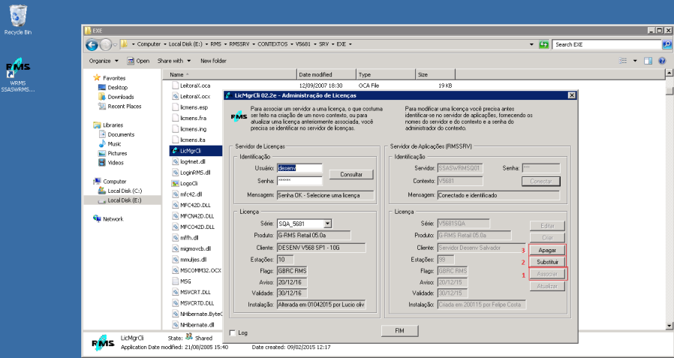
Task: Sort by the Size column header
Action: point(435,74)
